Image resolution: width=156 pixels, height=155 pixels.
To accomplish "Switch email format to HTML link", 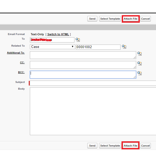I will 58,34.
